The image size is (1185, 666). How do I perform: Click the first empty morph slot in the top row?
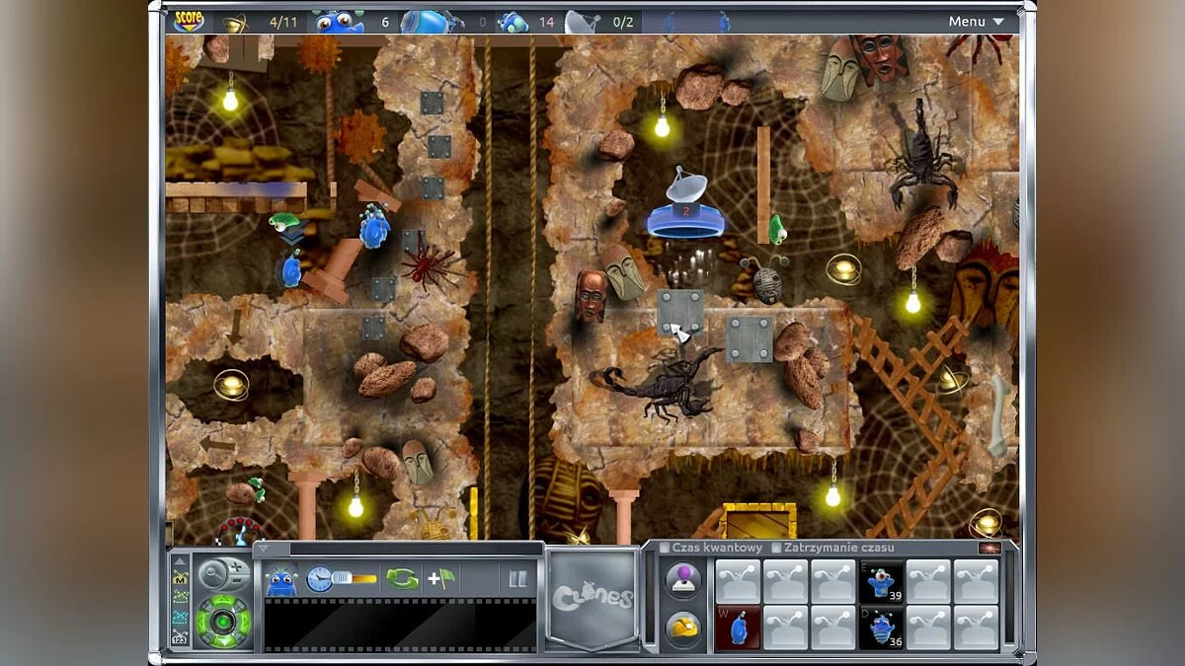[x=738, y=581]
